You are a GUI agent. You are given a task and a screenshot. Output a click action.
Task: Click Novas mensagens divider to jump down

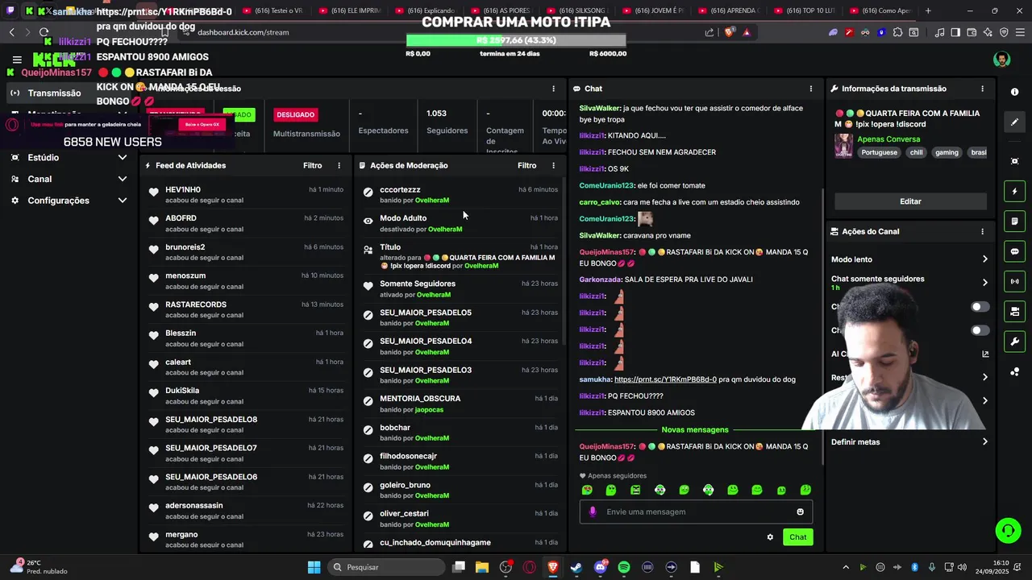(x=695, y=430)
